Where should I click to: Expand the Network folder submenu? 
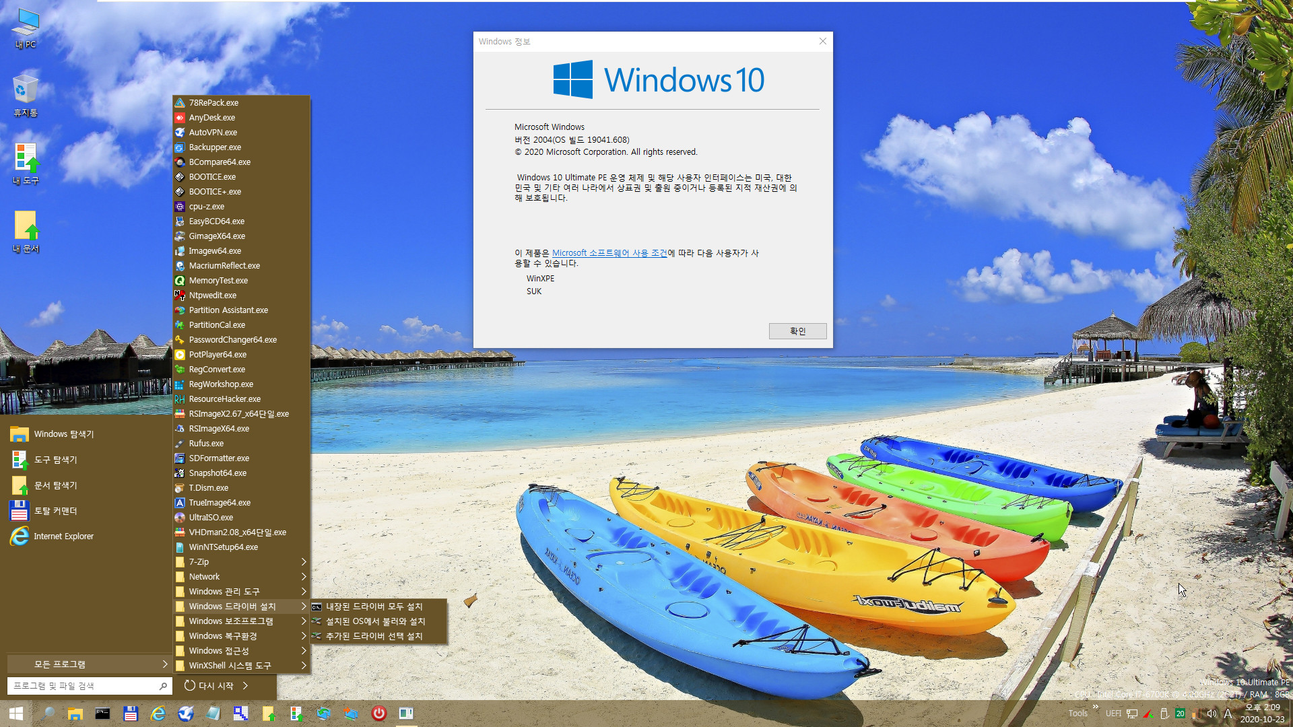tap(241, 577)
